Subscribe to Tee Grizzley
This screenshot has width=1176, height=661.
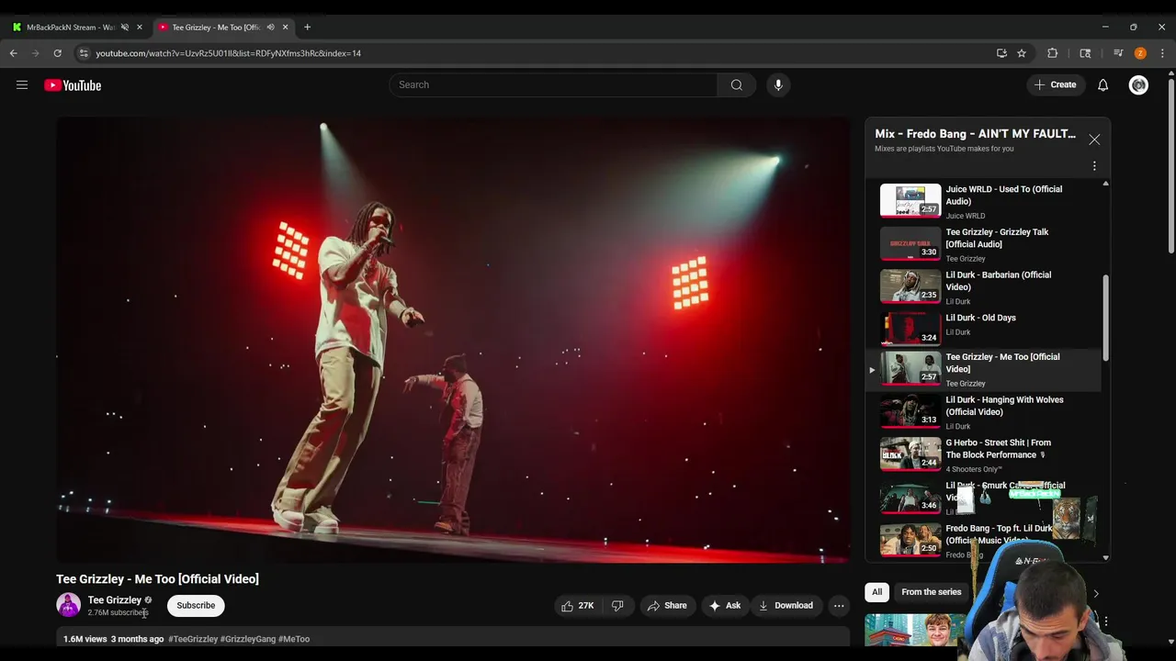196,605
